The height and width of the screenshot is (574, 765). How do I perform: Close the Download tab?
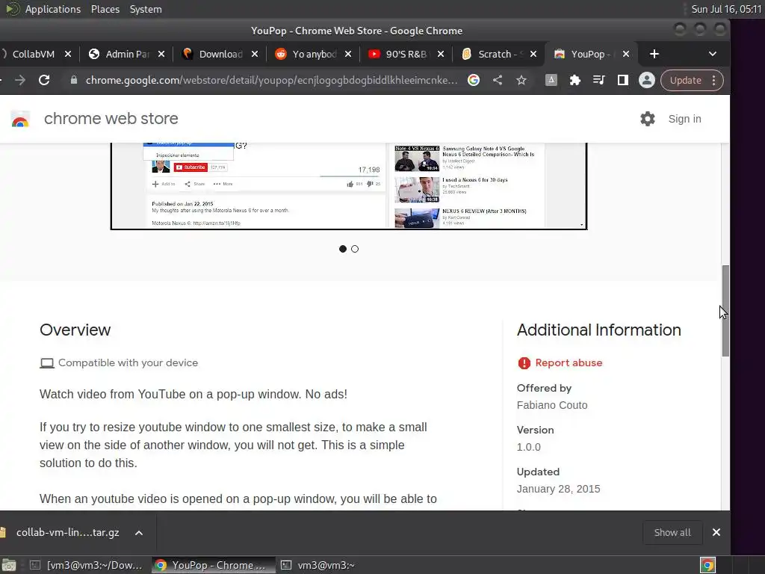254,54
